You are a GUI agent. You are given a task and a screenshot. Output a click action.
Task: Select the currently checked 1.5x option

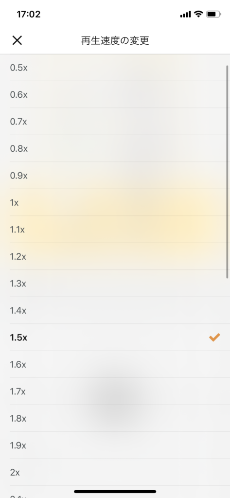coord(115,338)
